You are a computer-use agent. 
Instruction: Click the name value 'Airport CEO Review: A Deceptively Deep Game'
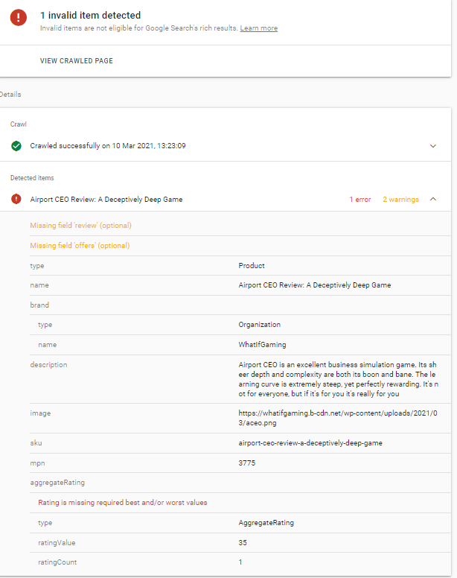point(315,285)
